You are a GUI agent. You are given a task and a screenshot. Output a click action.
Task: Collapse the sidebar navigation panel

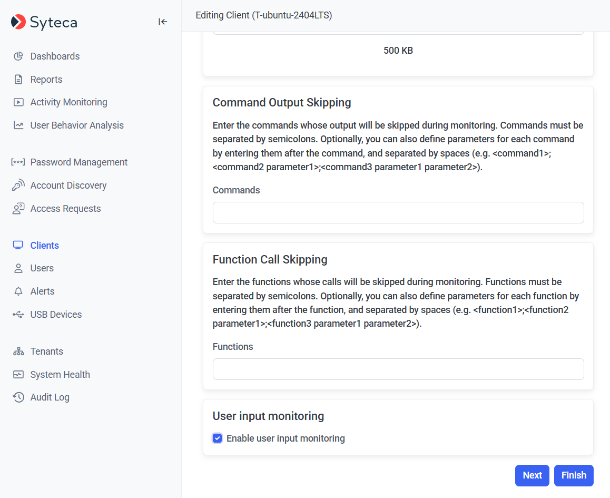pos(163,22)
